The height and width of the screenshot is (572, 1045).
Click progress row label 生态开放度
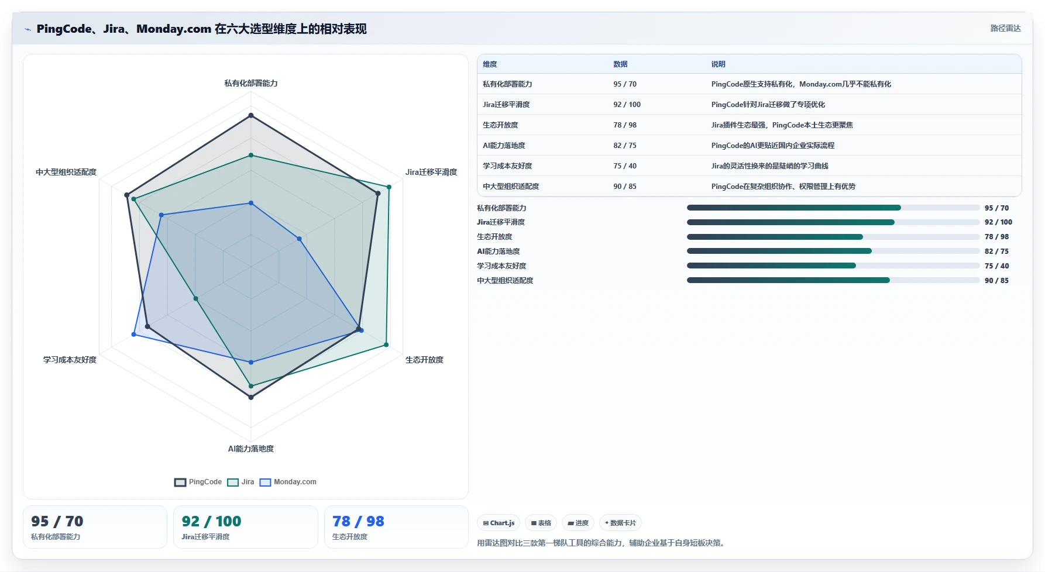(x=494, y=237)
